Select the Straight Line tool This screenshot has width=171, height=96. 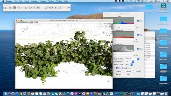point(18,8)
